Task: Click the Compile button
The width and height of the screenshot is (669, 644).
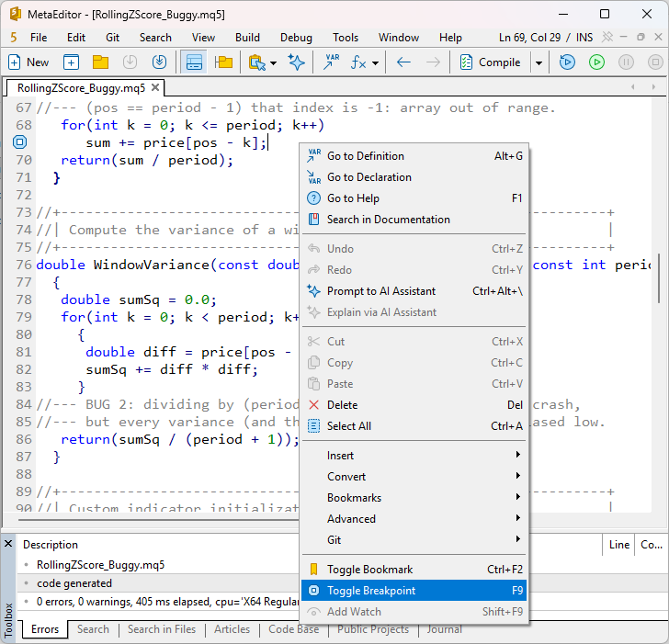Action: [490, 62]
